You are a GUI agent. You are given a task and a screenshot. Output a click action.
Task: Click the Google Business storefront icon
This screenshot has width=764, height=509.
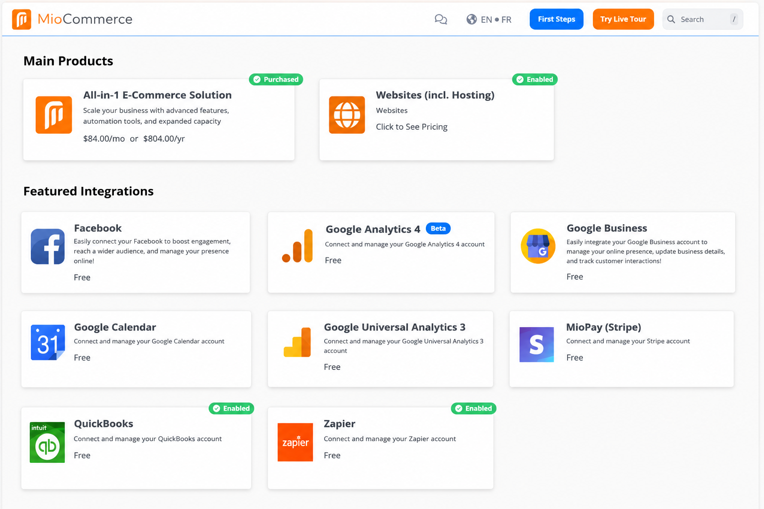tap(538, 246)
